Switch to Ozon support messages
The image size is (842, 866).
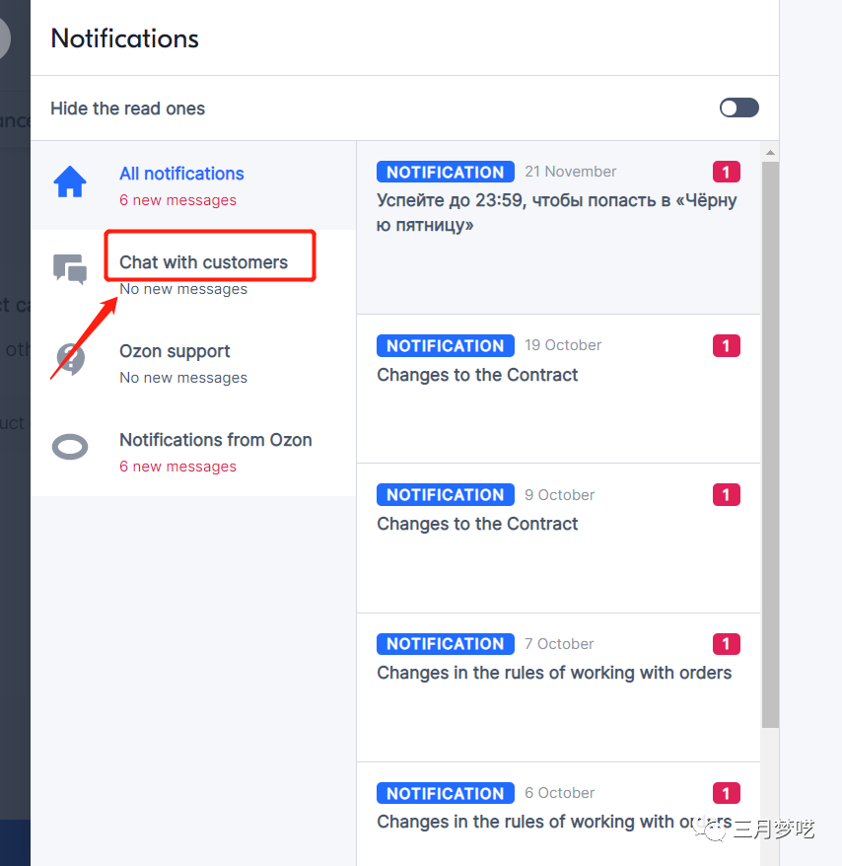175,352
